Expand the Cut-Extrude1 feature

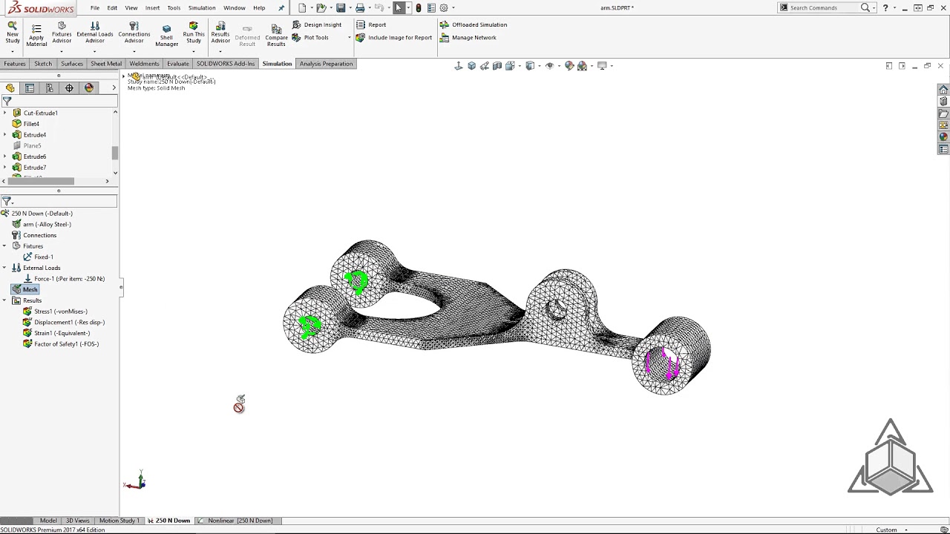[x=5, y=113]
